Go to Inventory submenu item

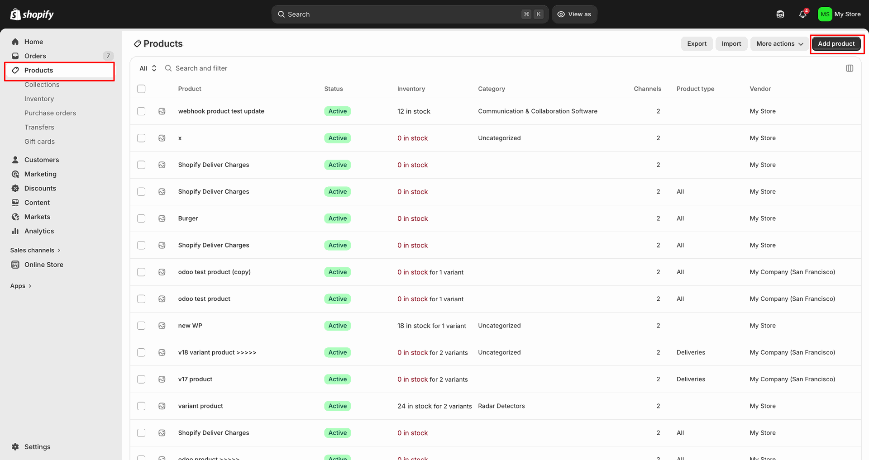coord(39,99)
